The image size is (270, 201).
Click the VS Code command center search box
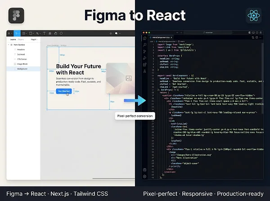tap(207, 32)
